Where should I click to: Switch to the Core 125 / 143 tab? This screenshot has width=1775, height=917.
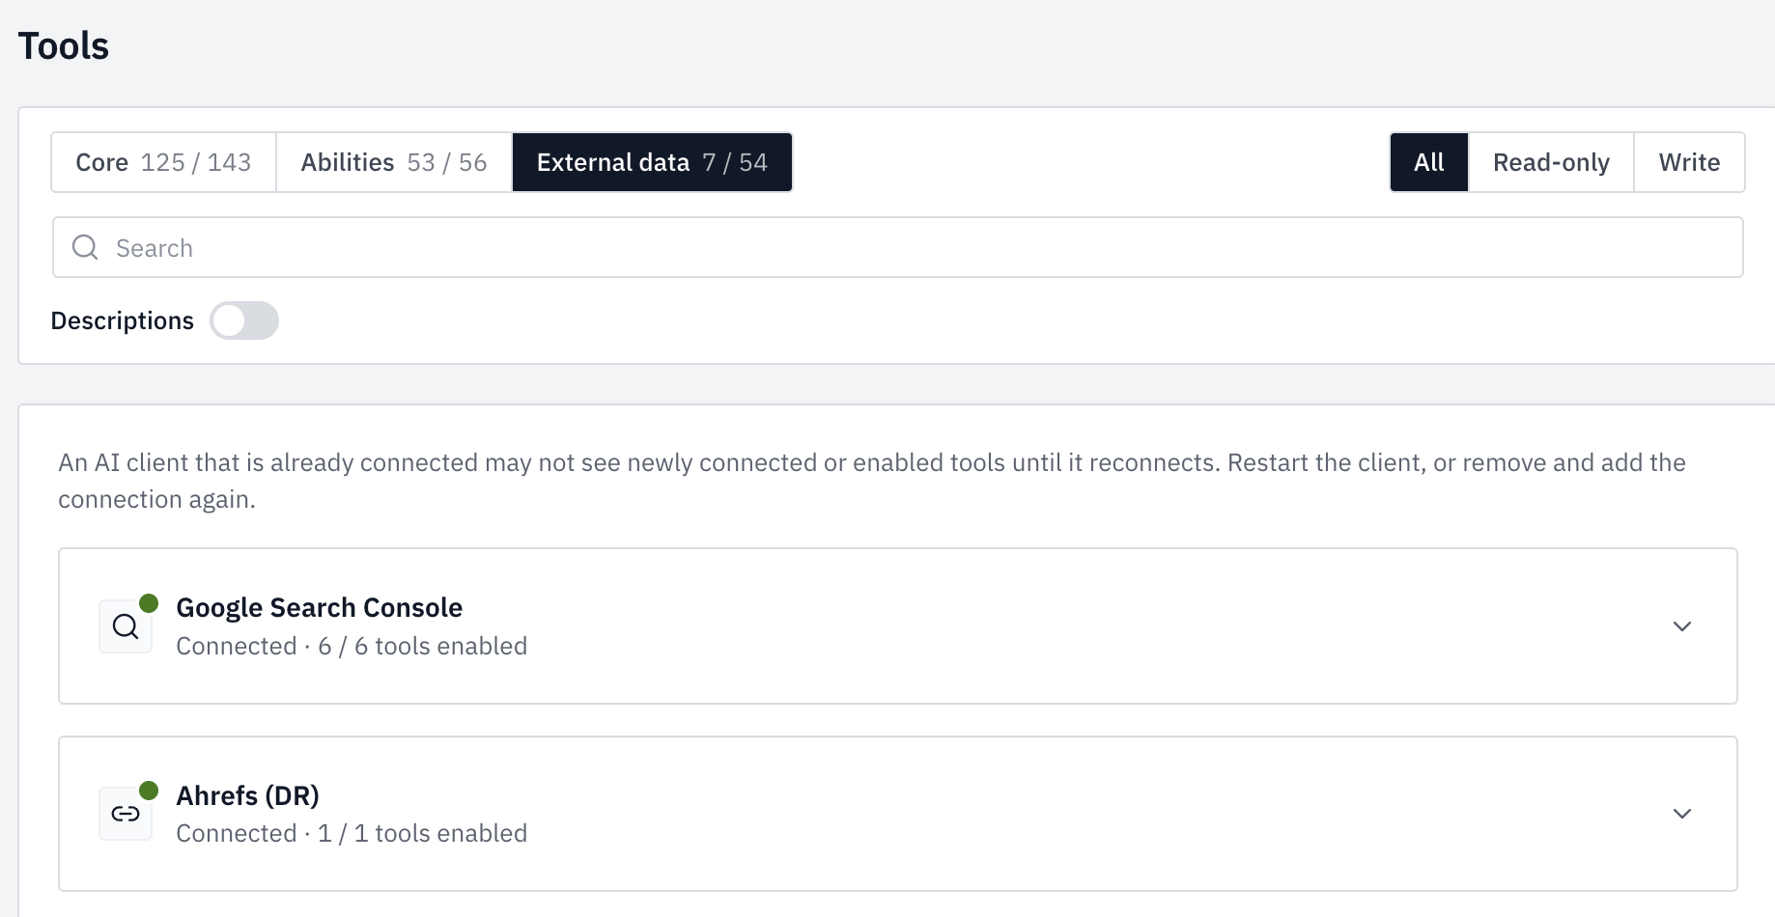(x=163, y=162)
